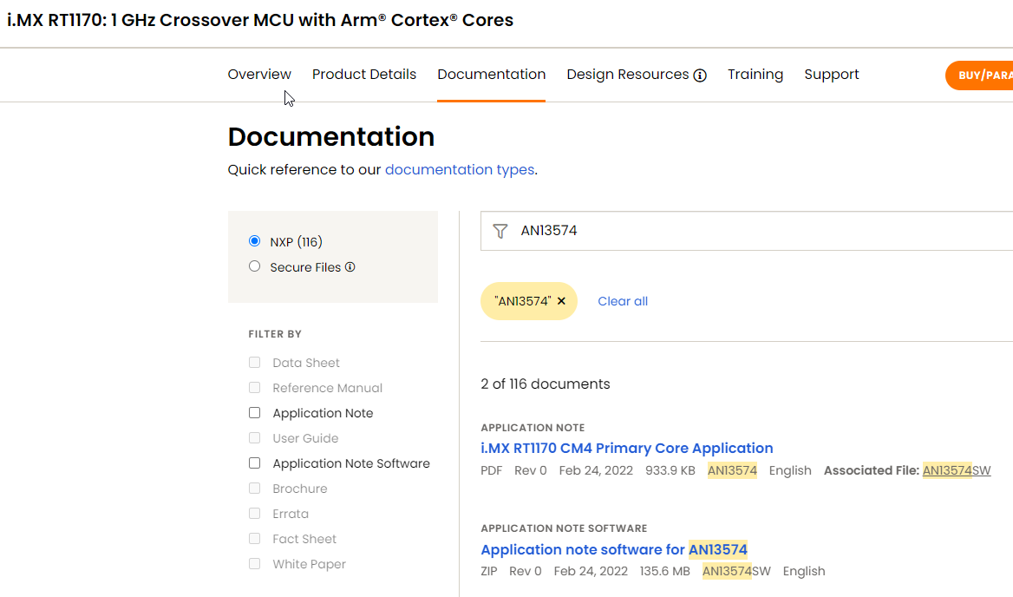The width and height of the screenshot is (1013, 597).
Task: Open the documentation types link
Action: 459,169
